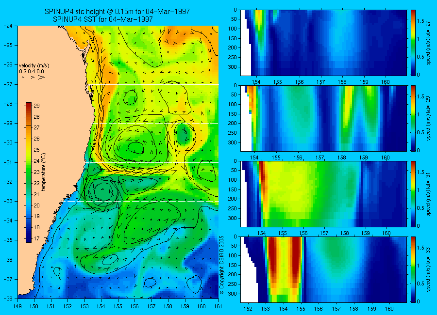Click the '-32' latitude tick on the map
This screenshot has height=315, width=437.
click(x=8, y=182)
